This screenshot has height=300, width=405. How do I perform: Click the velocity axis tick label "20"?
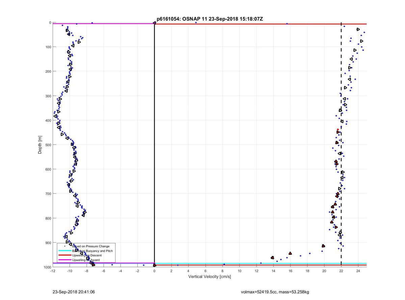tap(324, 271)
